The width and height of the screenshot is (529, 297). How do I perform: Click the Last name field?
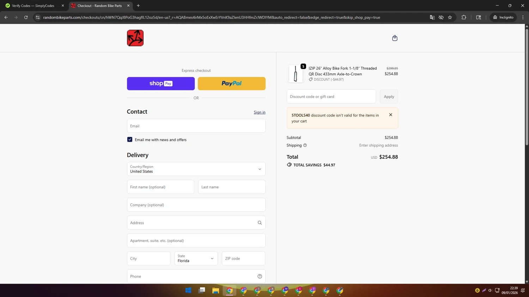click(x=232, y=187)
